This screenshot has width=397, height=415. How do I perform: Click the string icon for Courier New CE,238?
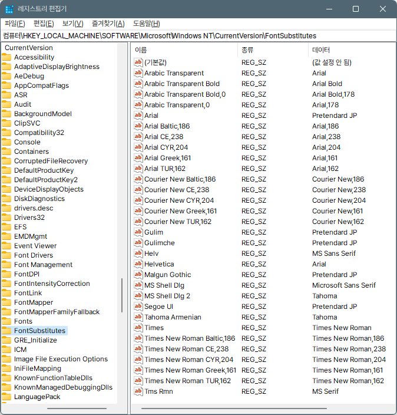click(x=138, y=190)
